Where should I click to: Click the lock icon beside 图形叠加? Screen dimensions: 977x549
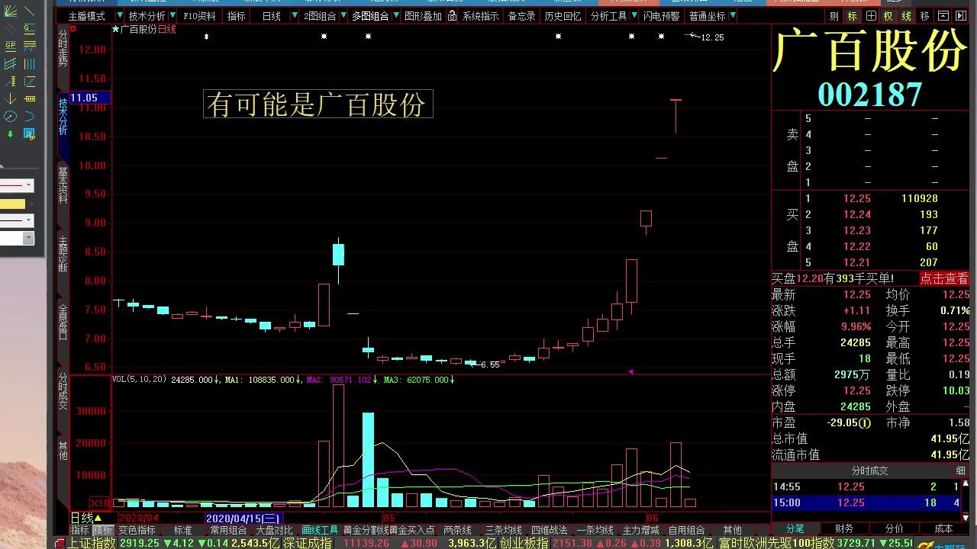(451, 16)
